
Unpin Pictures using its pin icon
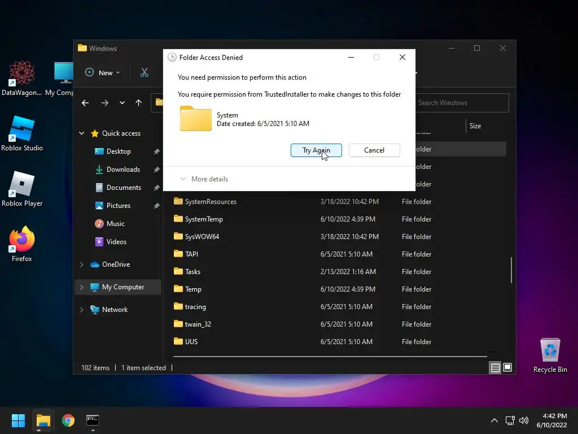157,206
